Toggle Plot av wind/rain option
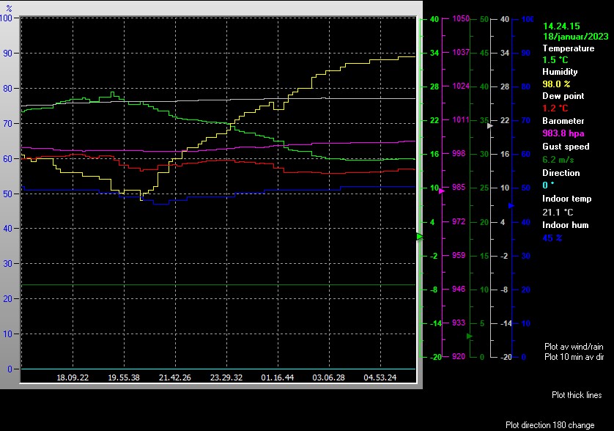Image resolution: width=614 pixels, height=431 pixels. point(574,347)
